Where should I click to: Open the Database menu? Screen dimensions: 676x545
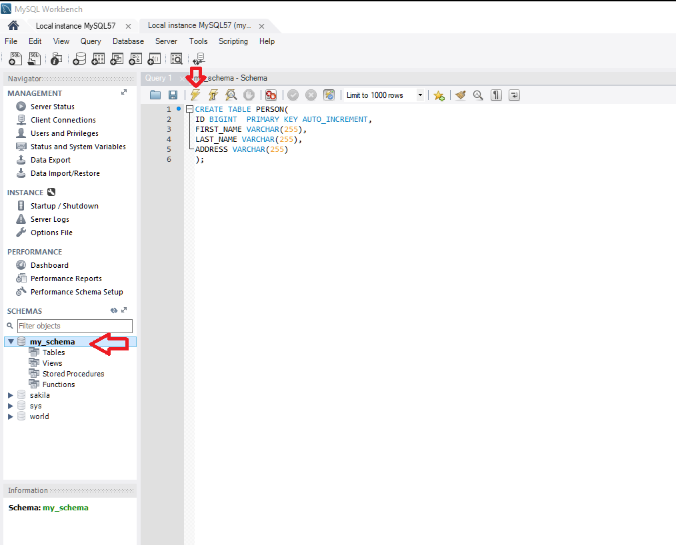128,41
